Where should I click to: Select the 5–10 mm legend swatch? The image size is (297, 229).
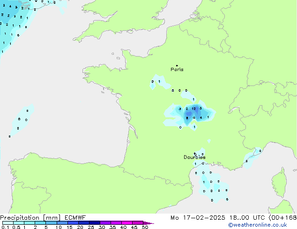pos(51,223)
